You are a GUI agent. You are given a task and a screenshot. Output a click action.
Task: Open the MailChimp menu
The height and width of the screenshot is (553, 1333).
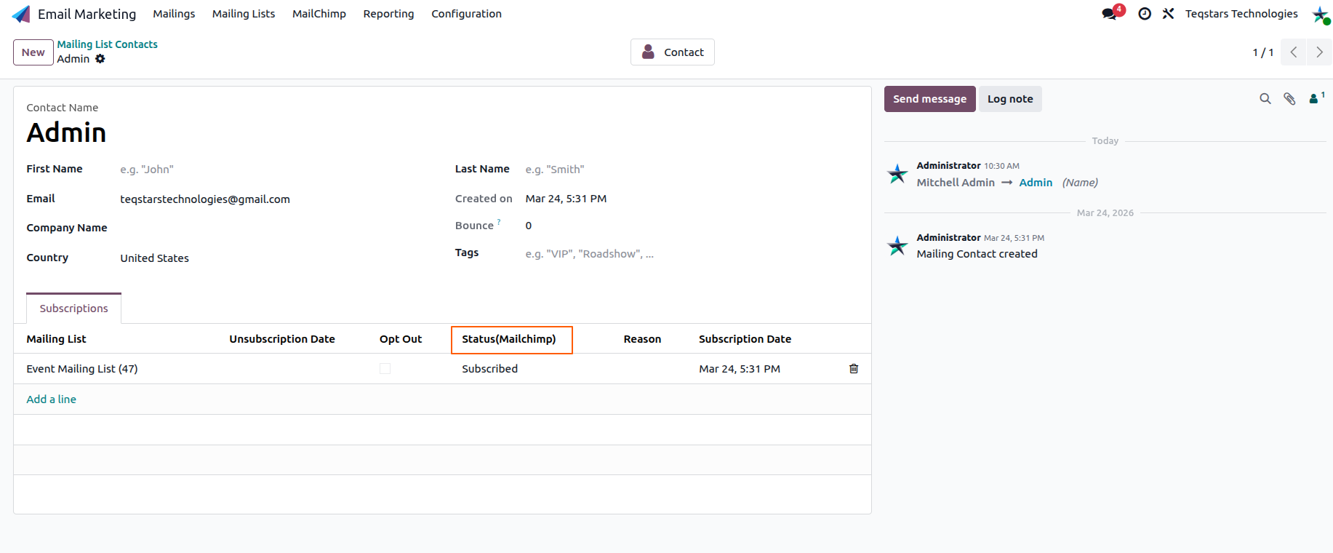point(319,14)
